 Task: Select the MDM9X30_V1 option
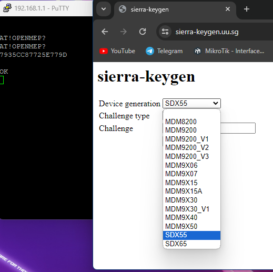pyautogui.click(x=191, y=209)
